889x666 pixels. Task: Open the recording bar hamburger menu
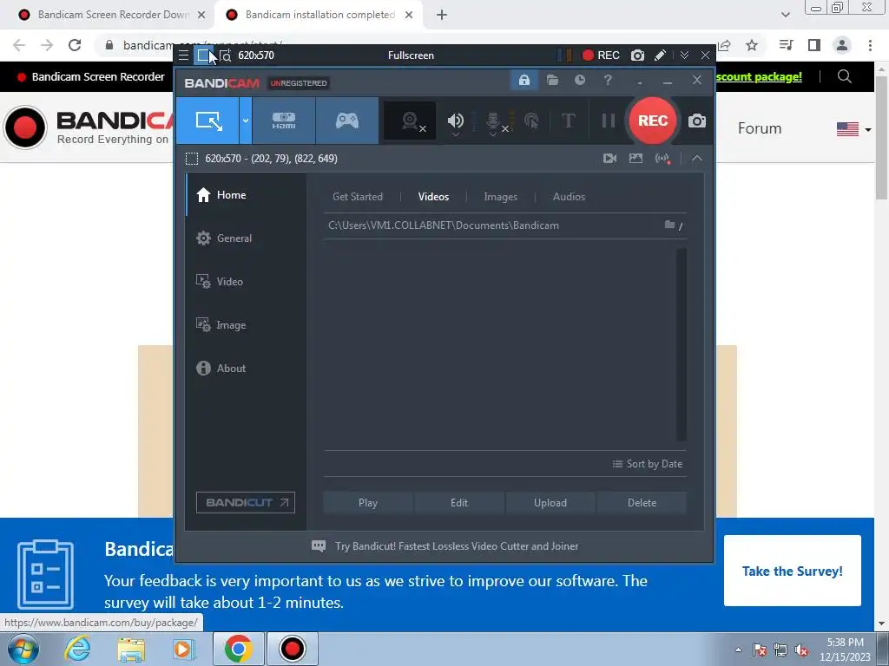tap(183, 55)
